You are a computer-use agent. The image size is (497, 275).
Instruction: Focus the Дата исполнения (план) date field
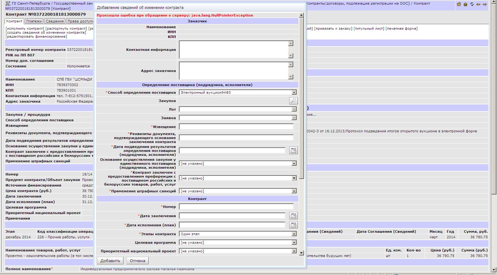tap(232, 225)
